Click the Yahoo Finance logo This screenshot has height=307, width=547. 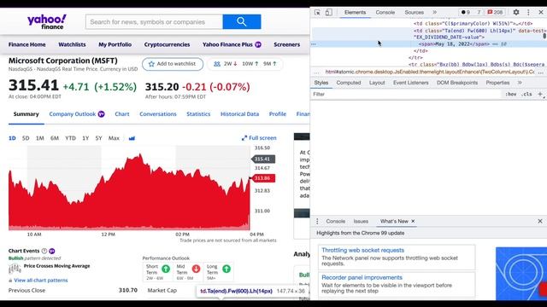47,21
